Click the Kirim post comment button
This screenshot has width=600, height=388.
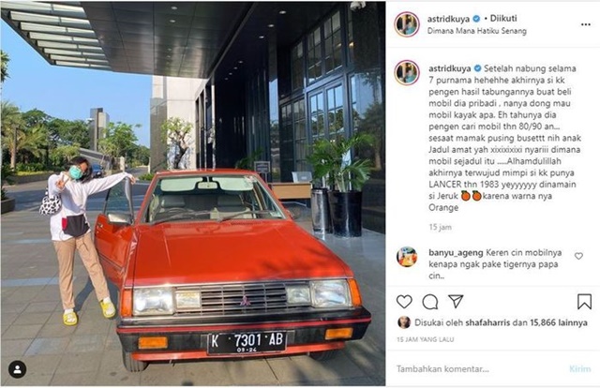[579, 369]
